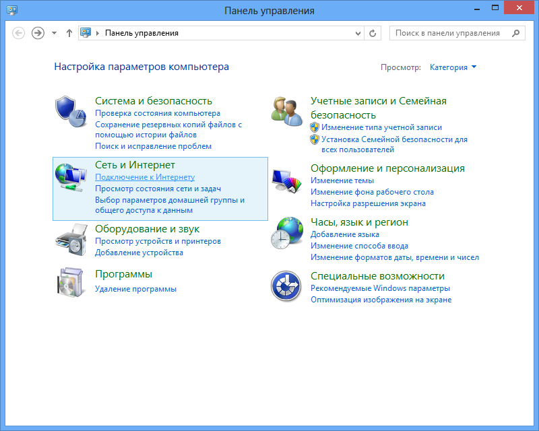Click the Clock, Language and Region icon
This screenshot has width=539, height=431.
point(287,233)
